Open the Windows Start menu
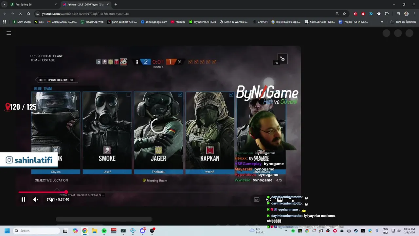This screenshot has width=419, height=236. [x=7, y=231]
